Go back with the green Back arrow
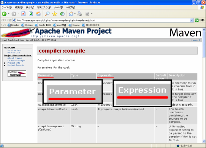 coord(4,14)
